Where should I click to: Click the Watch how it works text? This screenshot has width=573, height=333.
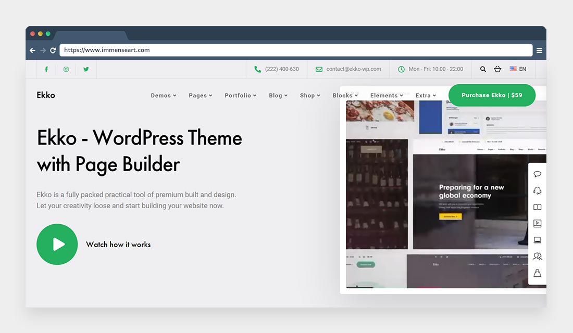[118, 245]
